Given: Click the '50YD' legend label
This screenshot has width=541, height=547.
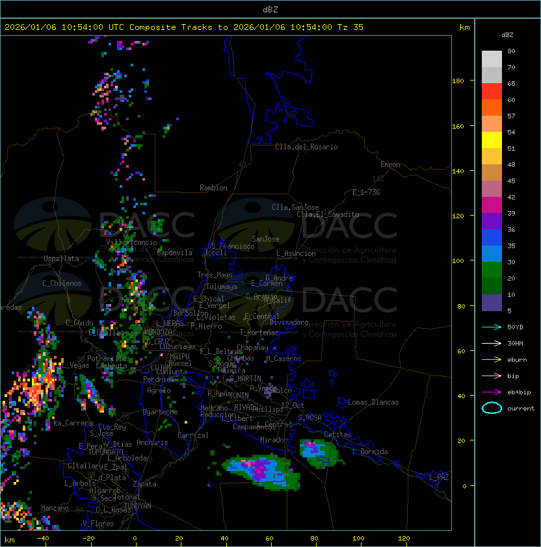Looking at the screenshot, I should coord(515,327).
